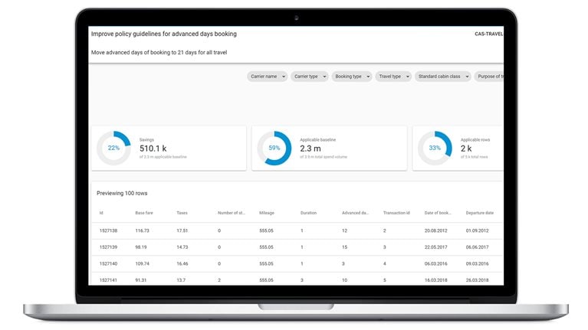588x330 pixels.
Task: Click base fare value 91.31
Action: coord(141,280)
